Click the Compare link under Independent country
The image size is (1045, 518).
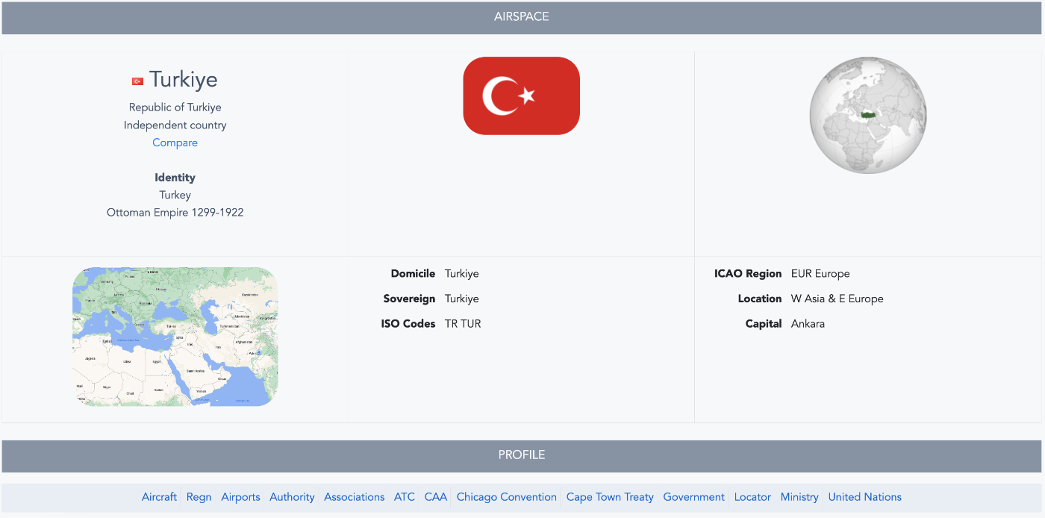[175, 142]
